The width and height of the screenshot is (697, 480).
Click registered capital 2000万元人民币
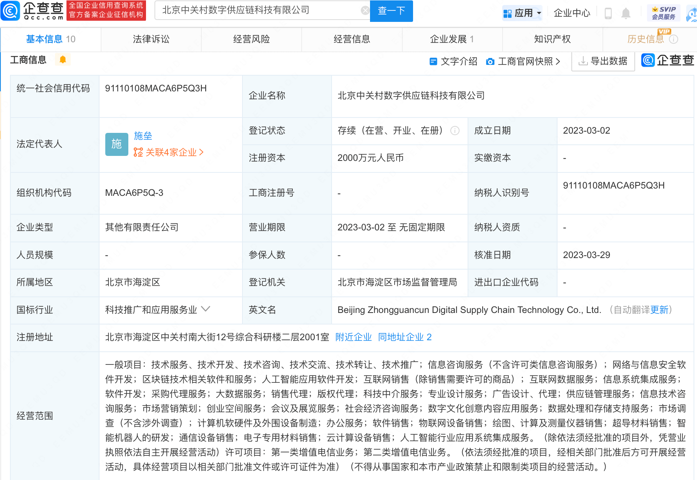370,158
